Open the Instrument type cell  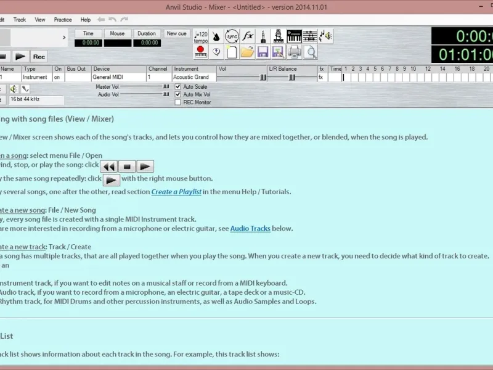tap(37, 78)
